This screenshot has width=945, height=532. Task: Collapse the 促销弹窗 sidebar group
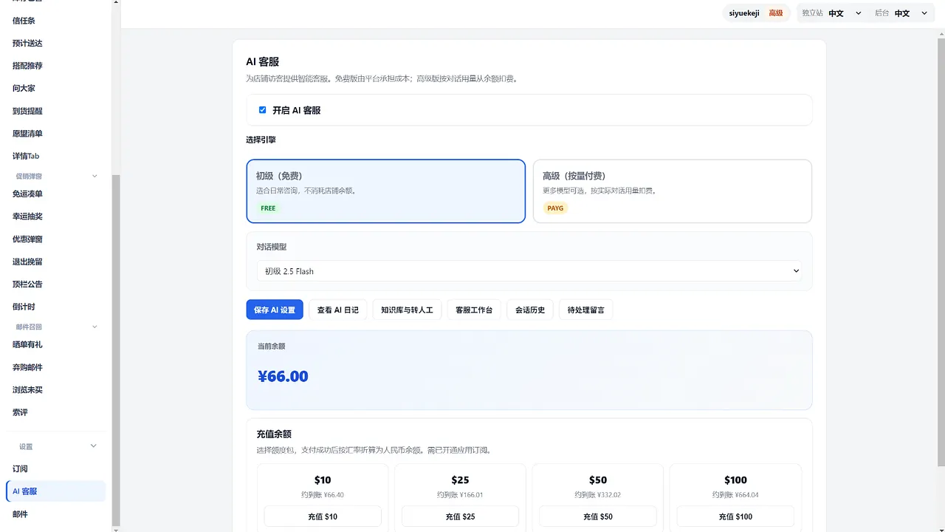(x=56, y=176)
